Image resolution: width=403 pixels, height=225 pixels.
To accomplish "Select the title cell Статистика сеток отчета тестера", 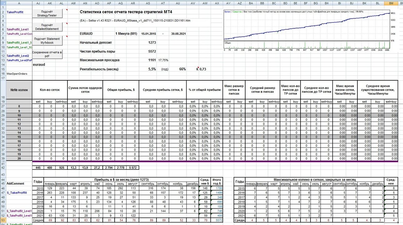I will [x=126, y=12].
